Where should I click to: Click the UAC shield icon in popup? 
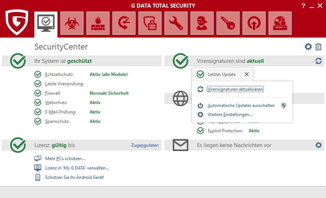click(284, 106)
